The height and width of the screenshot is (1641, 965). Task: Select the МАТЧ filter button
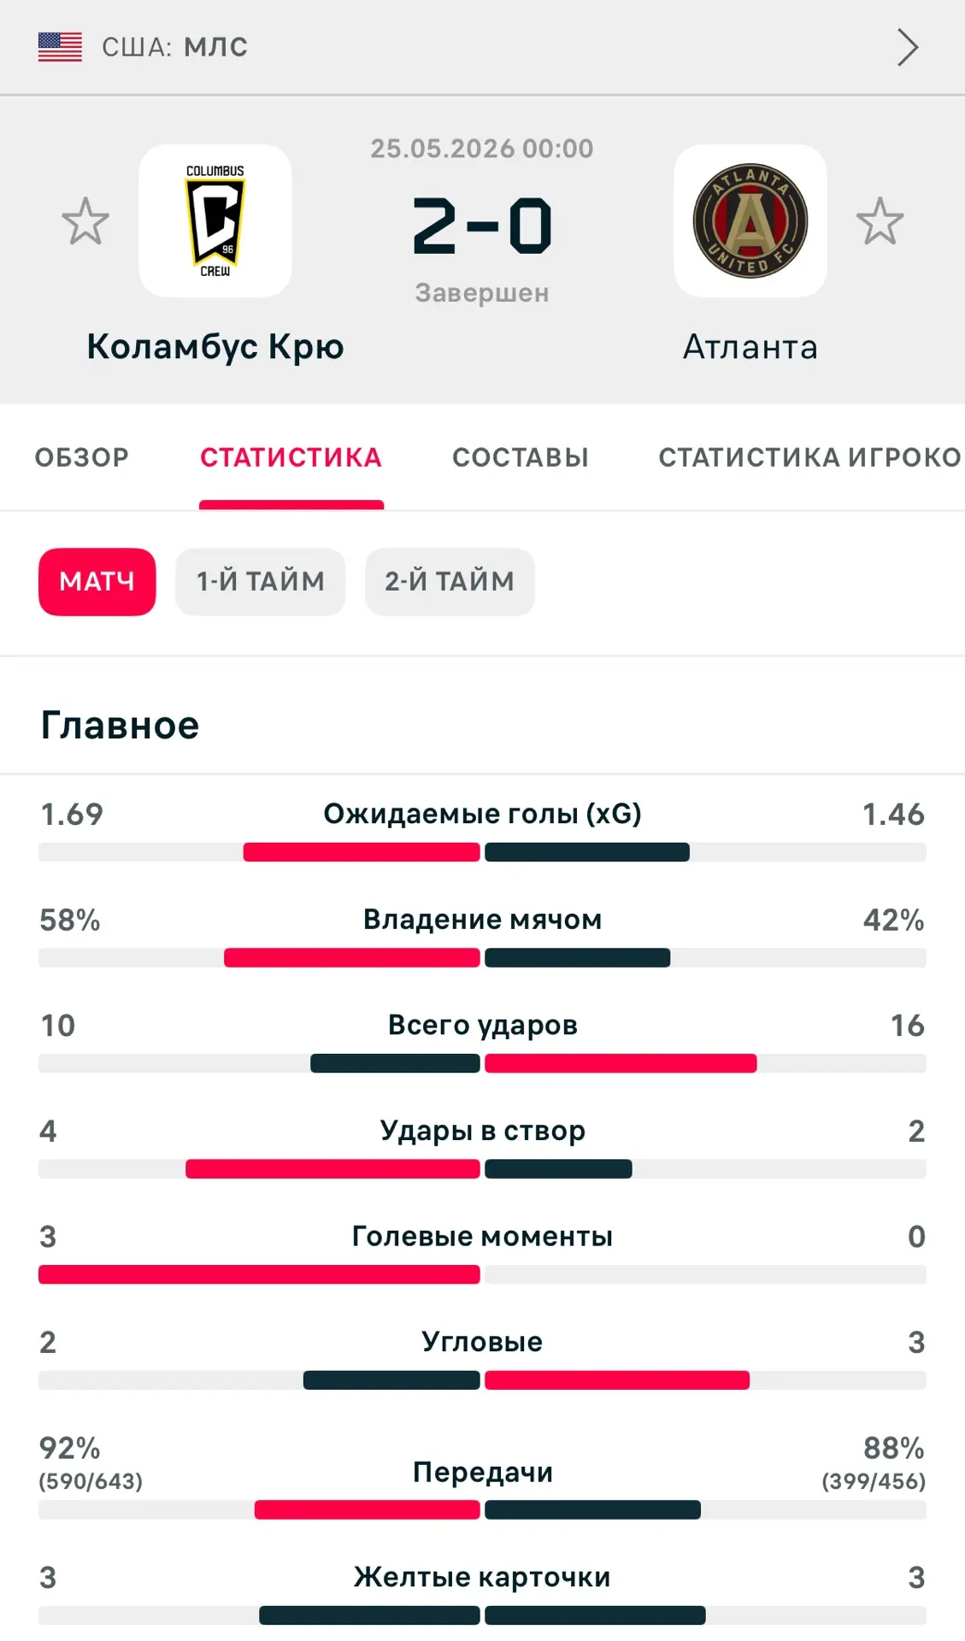97,581
